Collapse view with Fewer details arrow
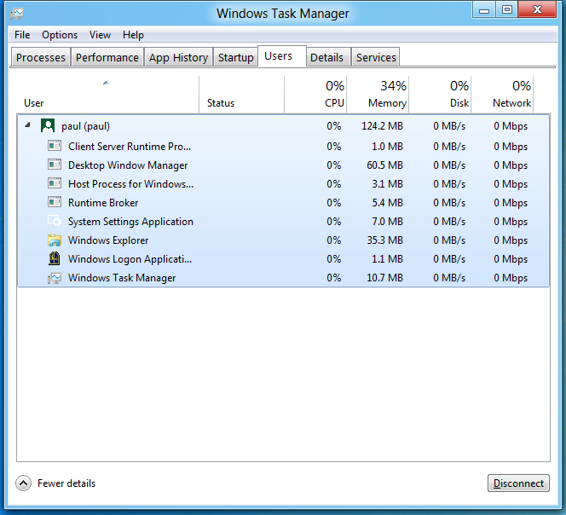Screen dimensions: 566x515 24,483
